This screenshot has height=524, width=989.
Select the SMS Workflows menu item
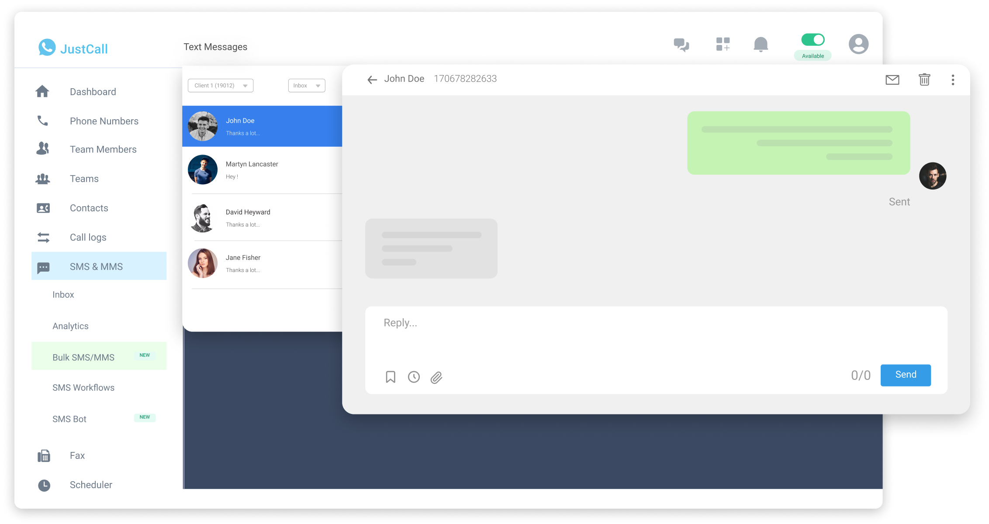[83, 387]
